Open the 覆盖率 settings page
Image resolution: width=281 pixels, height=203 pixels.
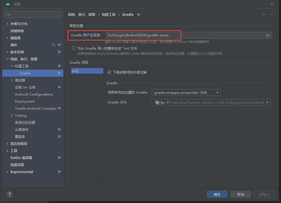tap(20, 136)
